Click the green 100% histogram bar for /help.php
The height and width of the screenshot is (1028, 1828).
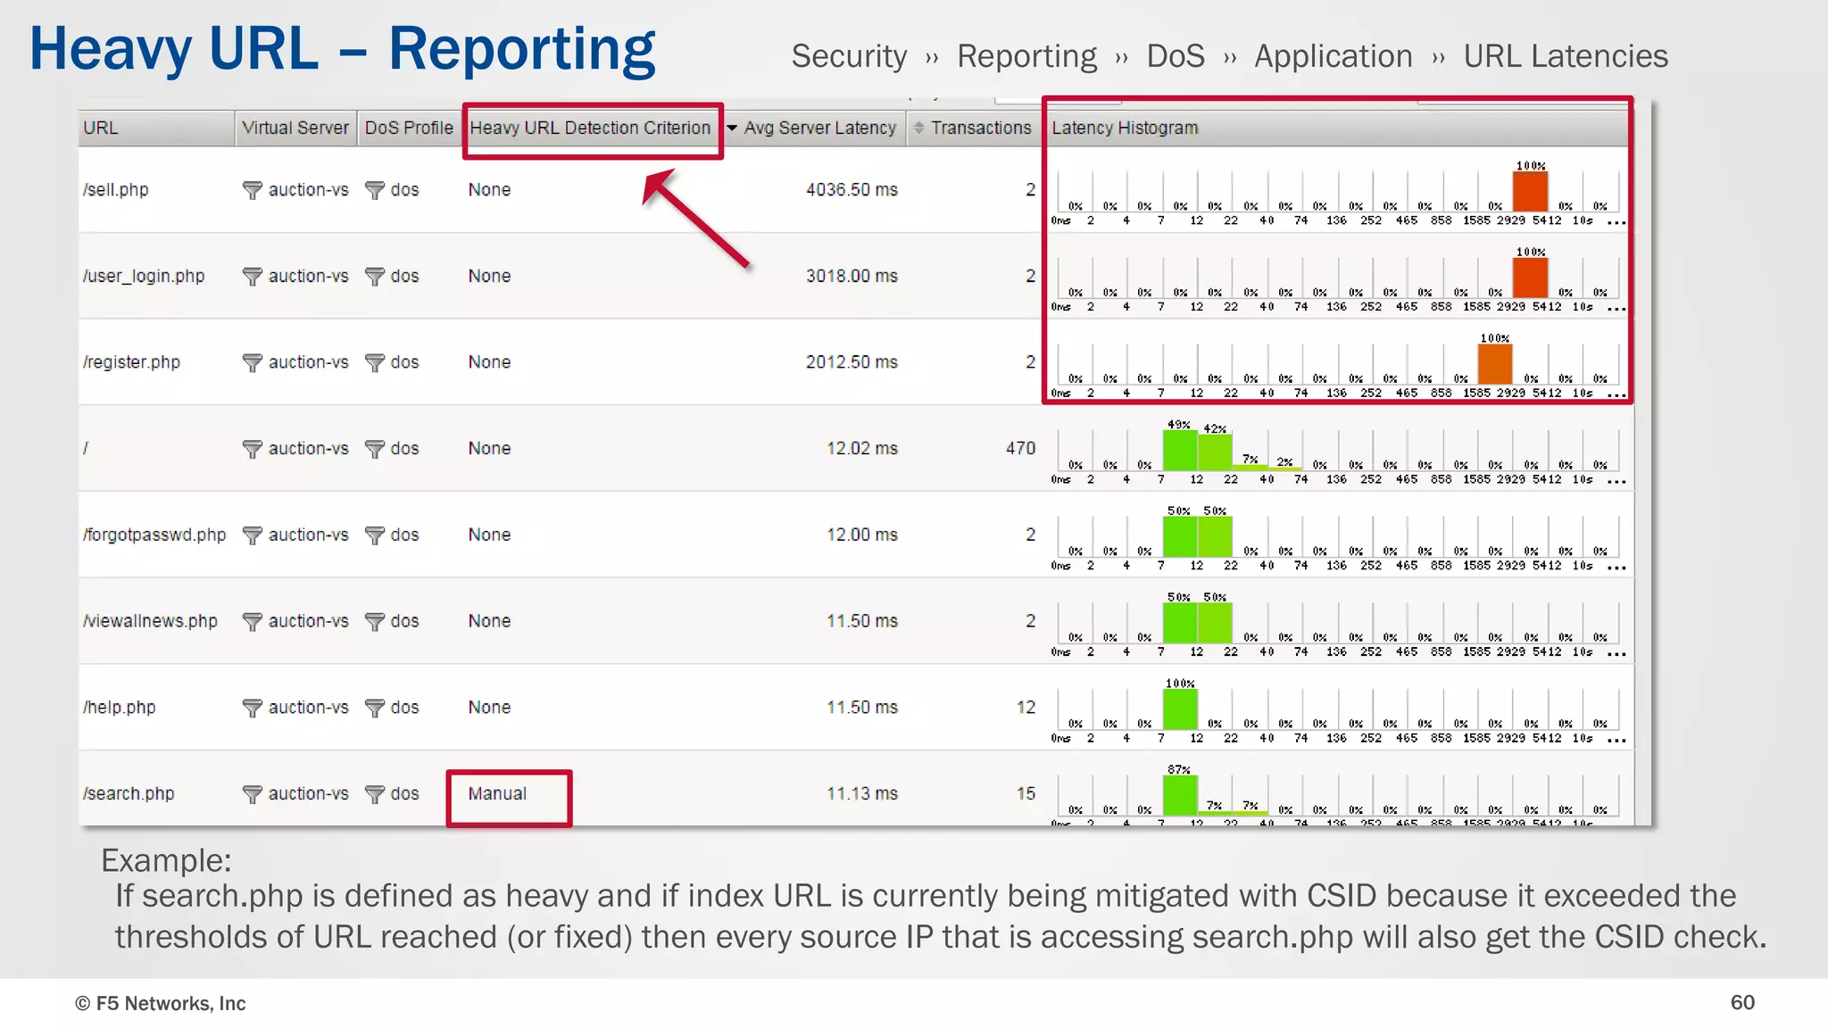coord(1180,709)
